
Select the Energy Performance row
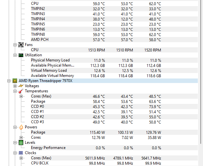[x=48, y=148]
